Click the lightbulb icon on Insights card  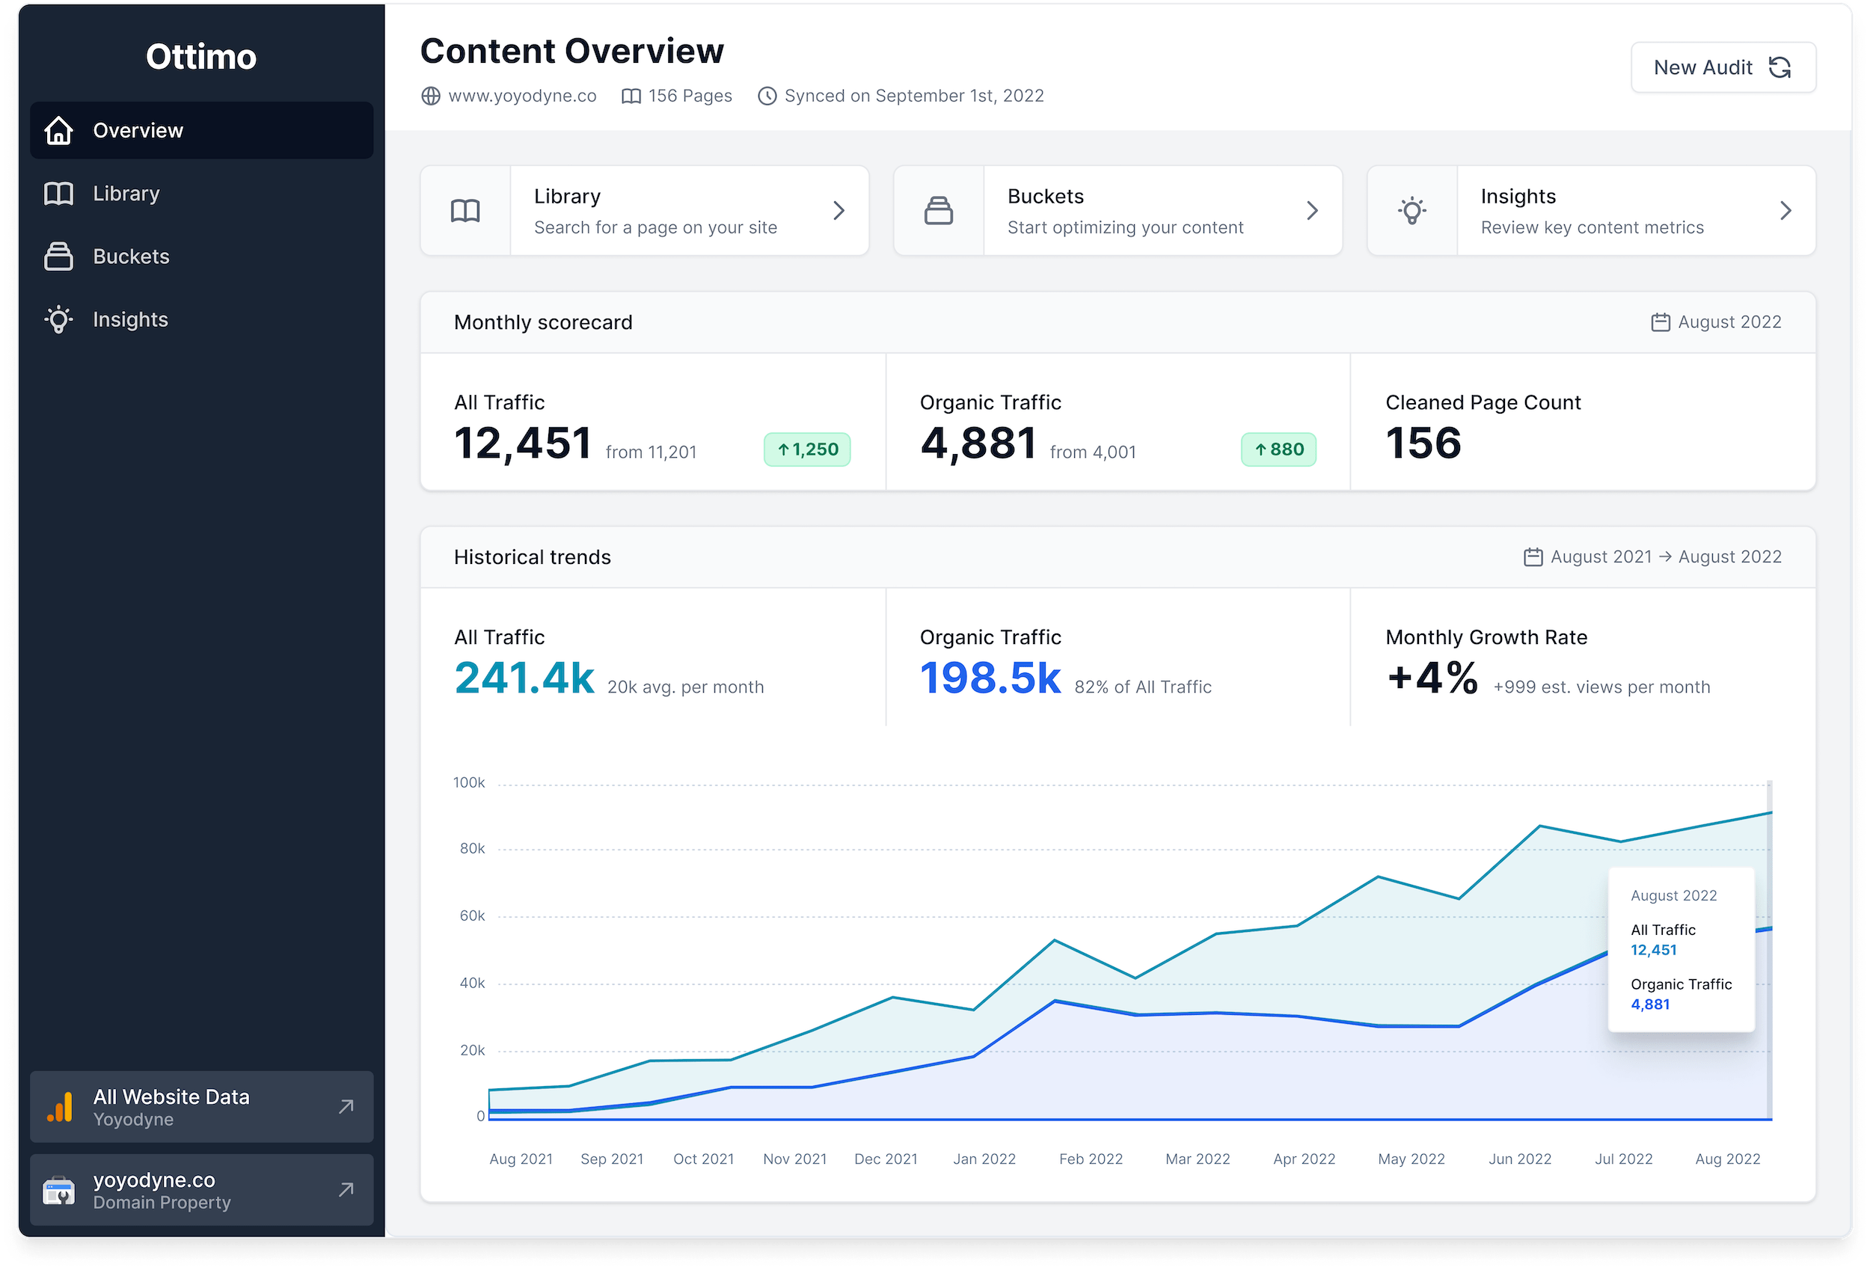pos(1411,211)
